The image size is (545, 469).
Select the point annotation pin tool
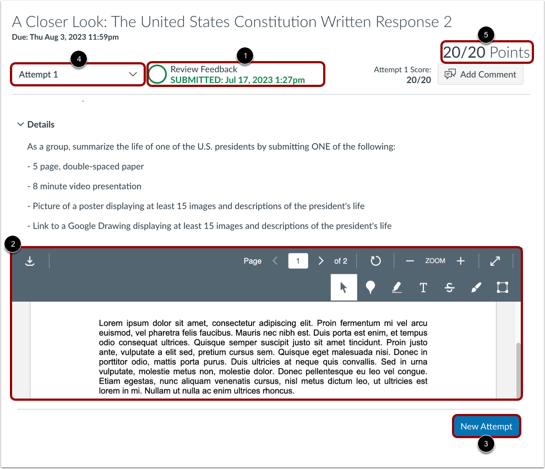[x=370, y=287]
